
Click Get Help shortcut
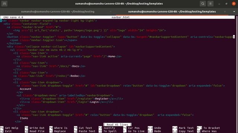tap(9, 128)
